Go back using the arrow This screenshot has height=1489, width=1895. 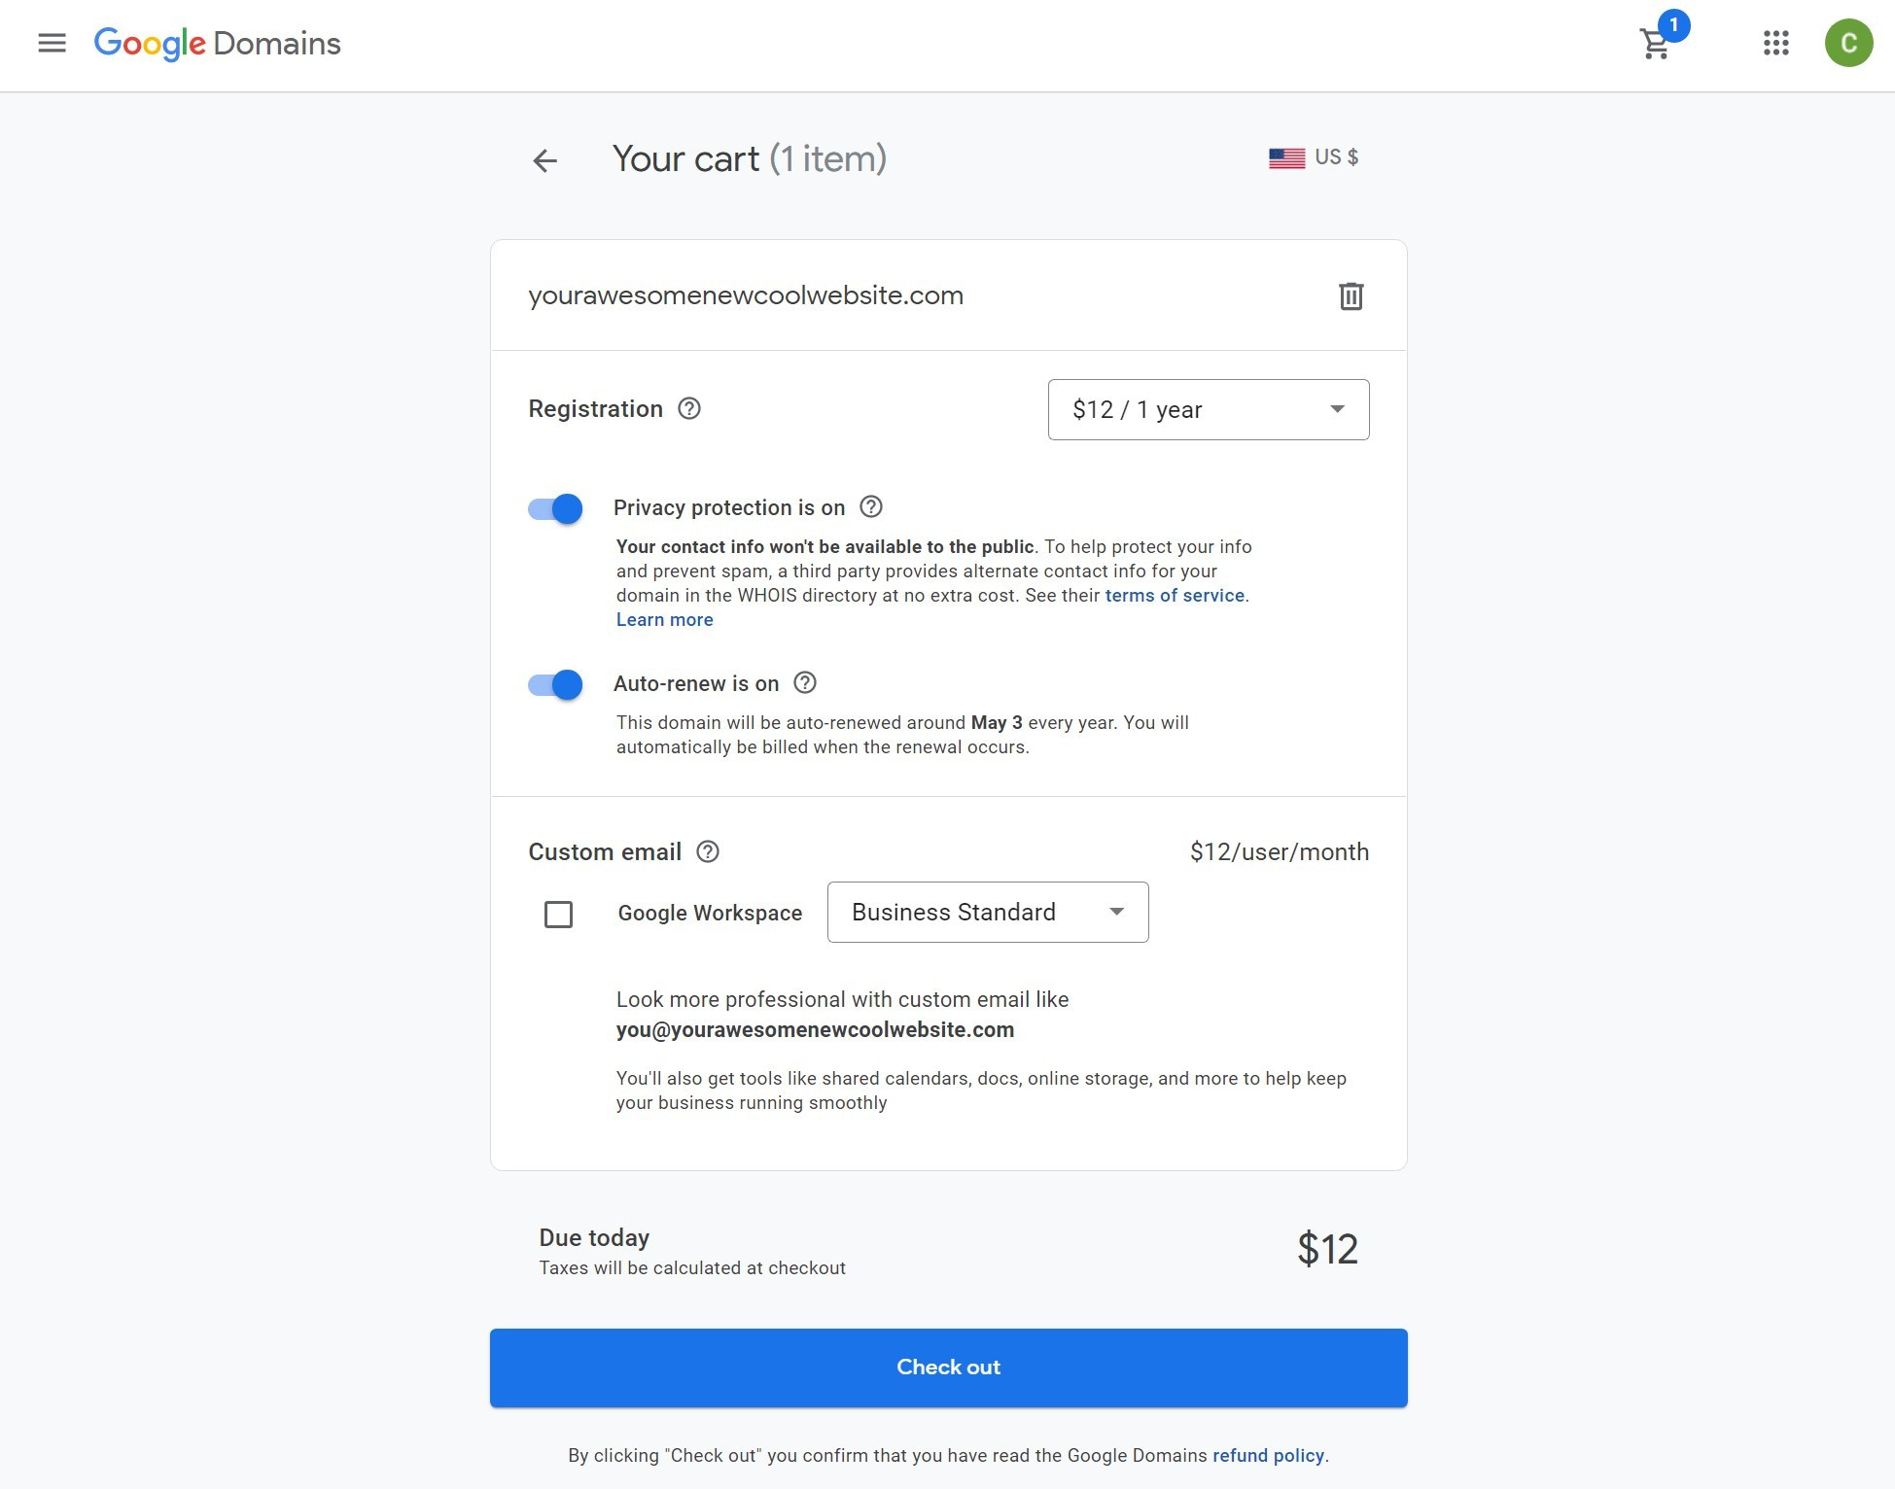[x=545, y=161]
